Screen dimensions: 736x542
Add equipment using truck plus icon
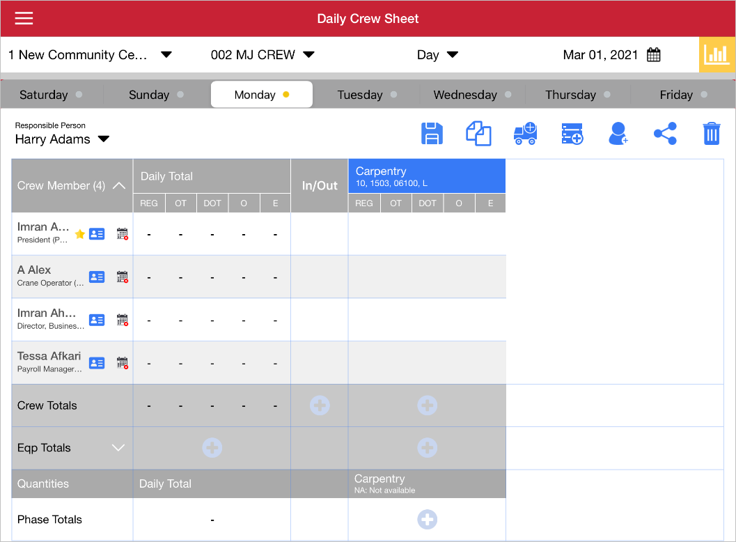[x=525, y=134]
